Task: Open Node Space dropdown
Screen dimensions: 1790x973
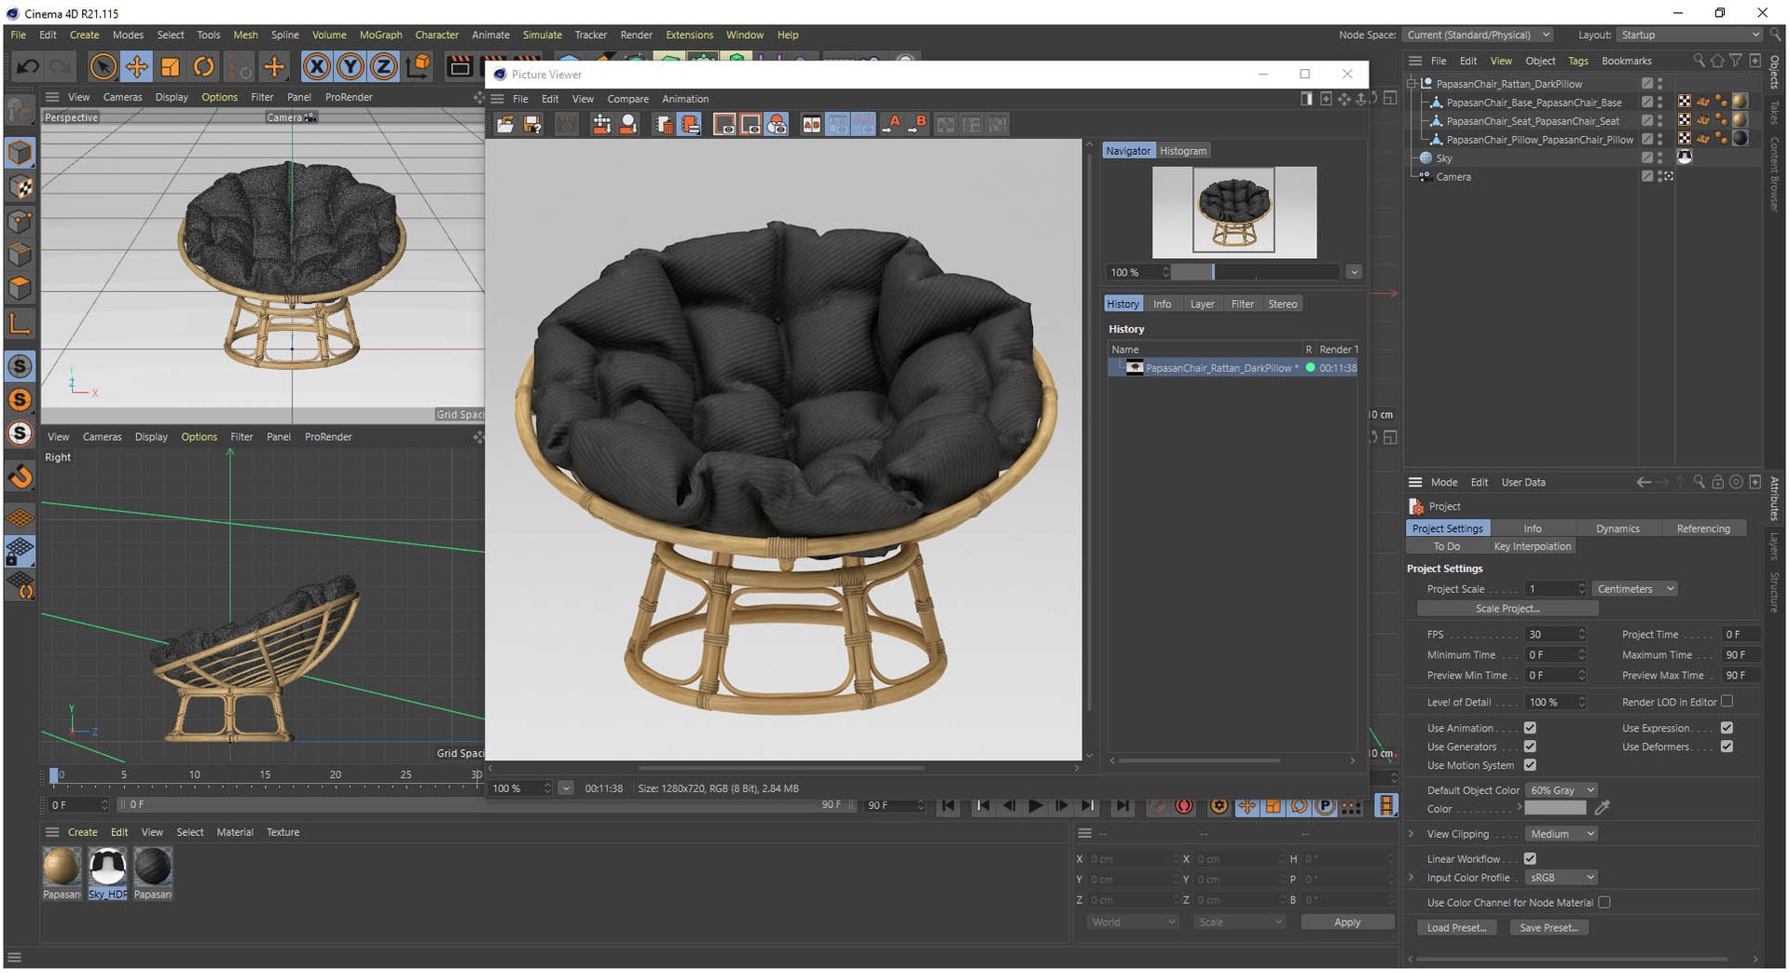Action: pos(1478,34)
